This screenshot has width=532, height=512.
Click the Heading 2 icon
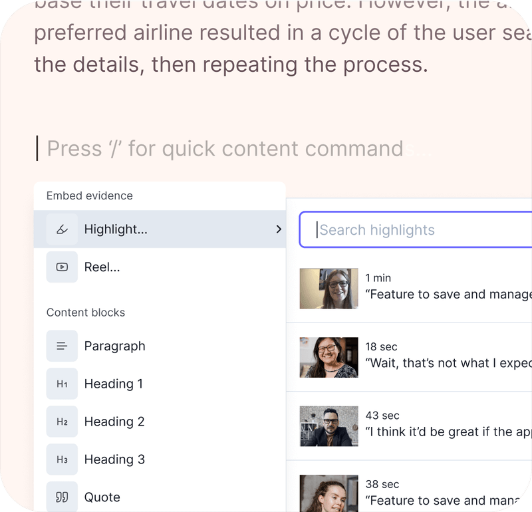61,422
